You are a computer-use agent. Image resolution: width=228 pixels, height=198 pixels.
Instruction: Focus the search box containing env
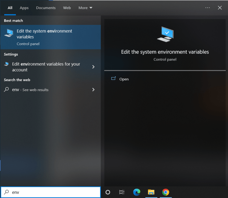[x=51, y=192]
